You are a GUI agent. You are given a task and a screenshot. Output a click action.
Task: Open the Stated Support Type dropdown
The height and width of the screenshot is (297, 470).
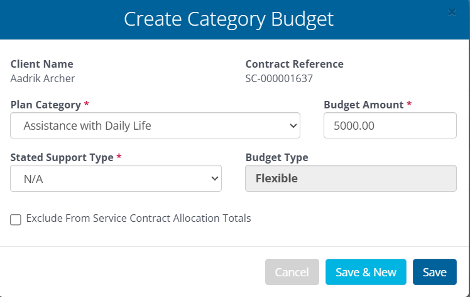[116, 179]
